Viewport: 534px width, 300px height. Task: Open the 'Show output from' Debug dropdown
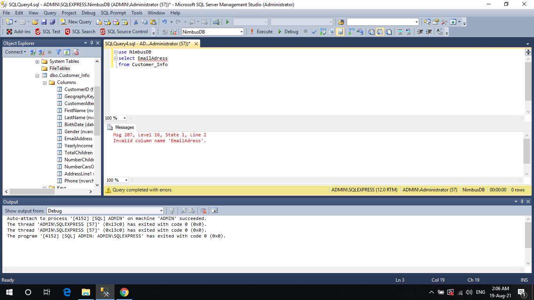(x=161, y=211)
